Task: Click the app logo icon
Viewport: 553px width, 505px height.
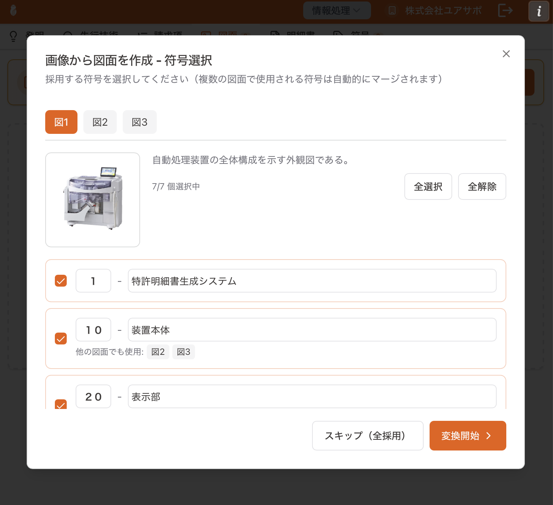Action: click(13, 10)
